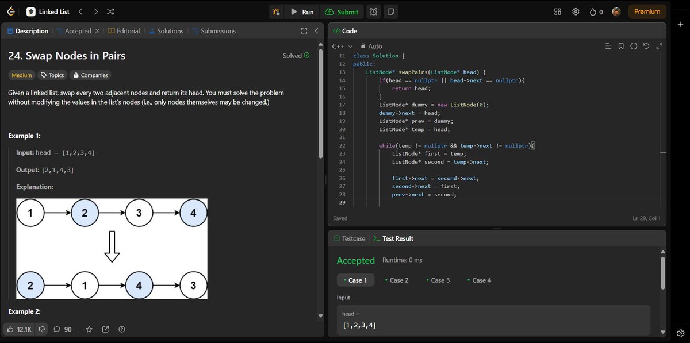This screenshot has width=690, height=343.
Task: Reset code to default icon
Action: (646, 46)
